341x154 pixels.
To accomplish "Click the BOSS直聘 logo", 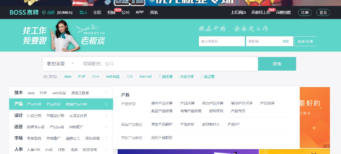I will pos(24,12).
